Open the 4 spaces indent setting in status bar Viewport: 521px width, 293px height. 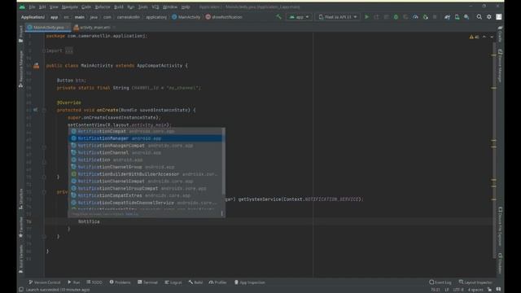pyautogui.click(x=475, y=290)
